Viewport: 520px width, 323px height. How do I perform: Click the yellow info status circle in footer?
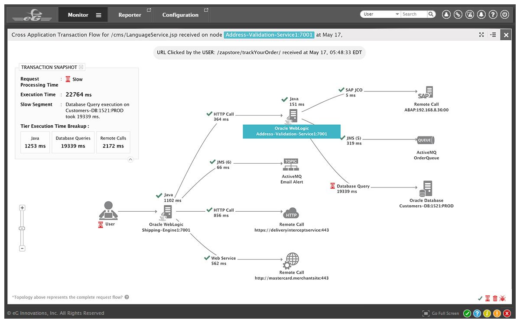pyautogui.click(x=487, y=313)
